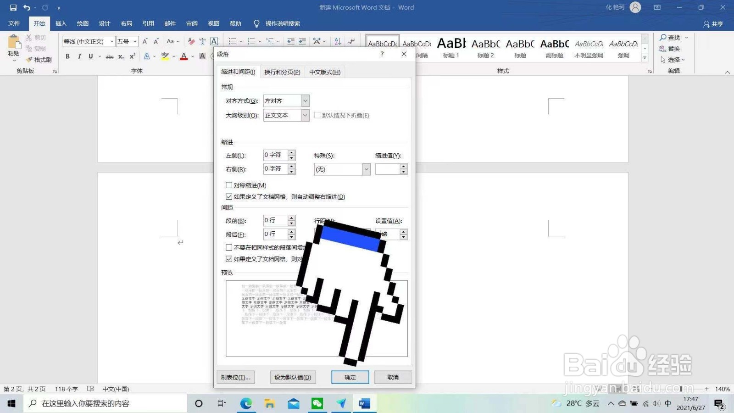
Task: Click the text effects blue A
Action: click(147, 56)
